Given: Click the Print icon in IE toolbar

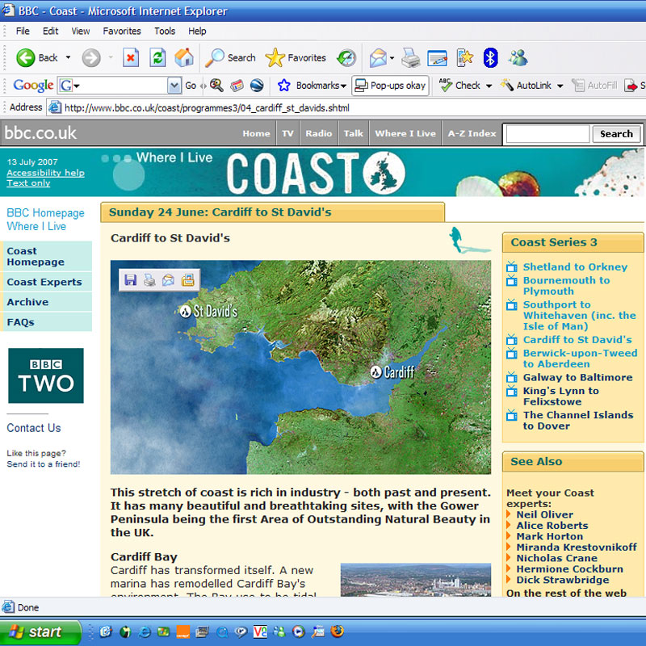Looking at the screenshot, I should click(410, 57).
